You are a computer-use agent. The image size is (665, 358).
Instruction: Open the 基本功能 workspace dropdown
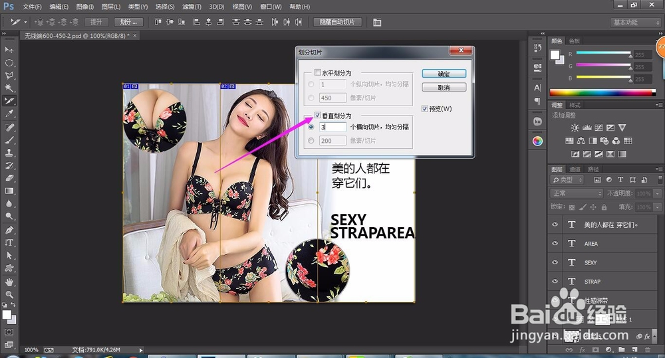tap(635, 23)
